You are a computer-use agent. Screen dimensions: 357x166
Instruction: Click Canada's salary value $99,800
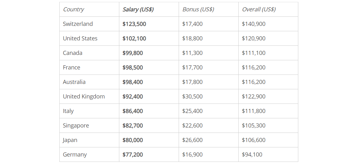[133, 53]
